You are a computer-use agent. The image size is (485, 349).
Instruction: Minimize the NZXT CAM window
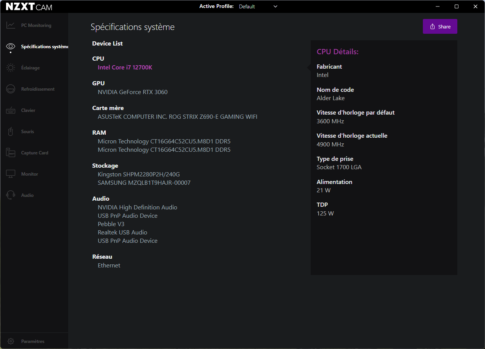click(438, 6)
